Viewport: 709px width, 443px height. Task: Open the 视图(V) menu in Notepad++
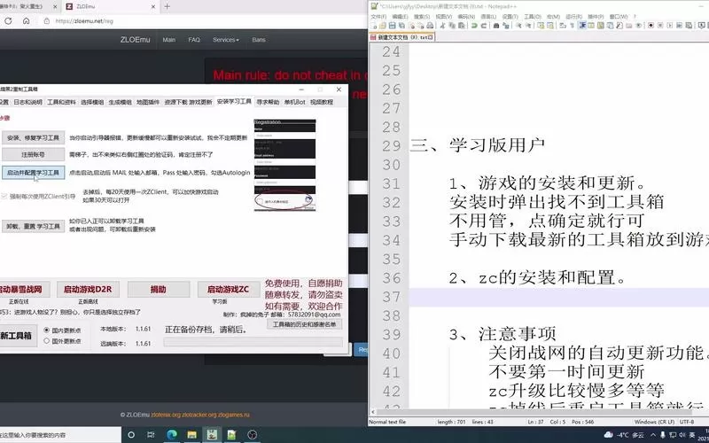[444, 16]
